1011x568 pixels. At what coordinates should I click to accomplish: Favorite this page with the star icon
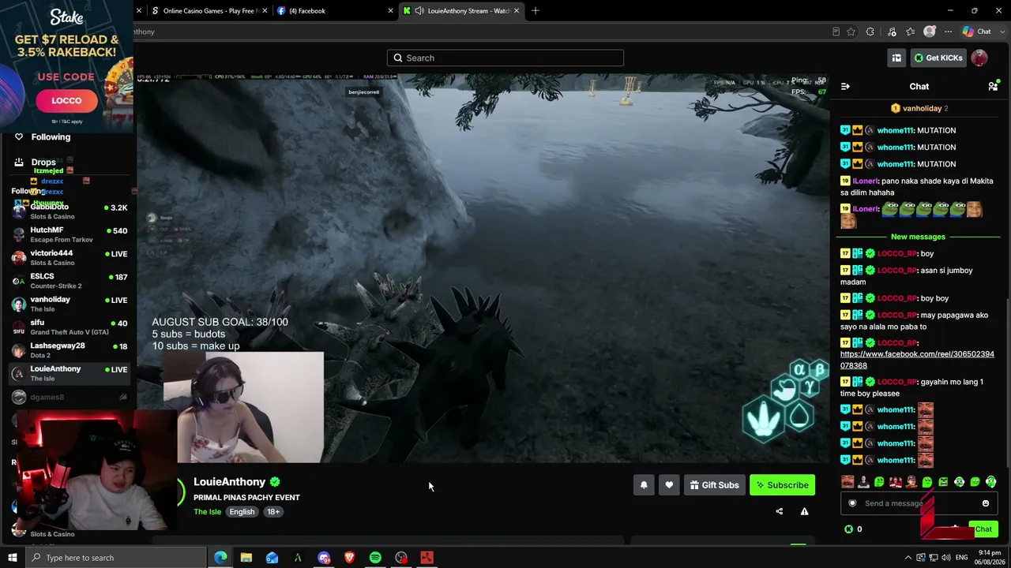(x=851, y=32)
